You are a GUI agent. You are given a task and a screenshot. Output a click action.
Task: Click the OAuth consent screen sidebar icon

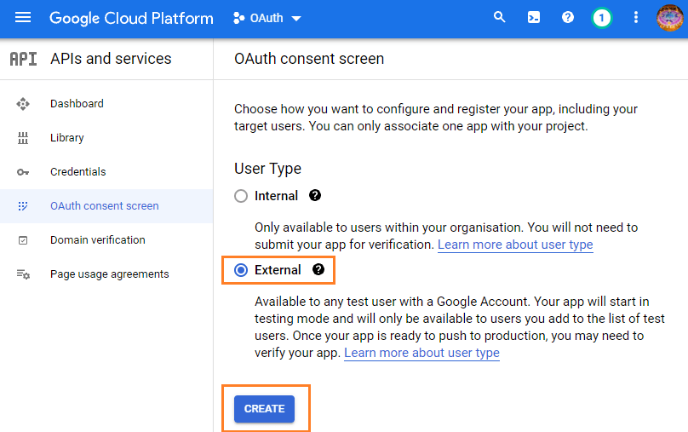(x=23, y=206)
